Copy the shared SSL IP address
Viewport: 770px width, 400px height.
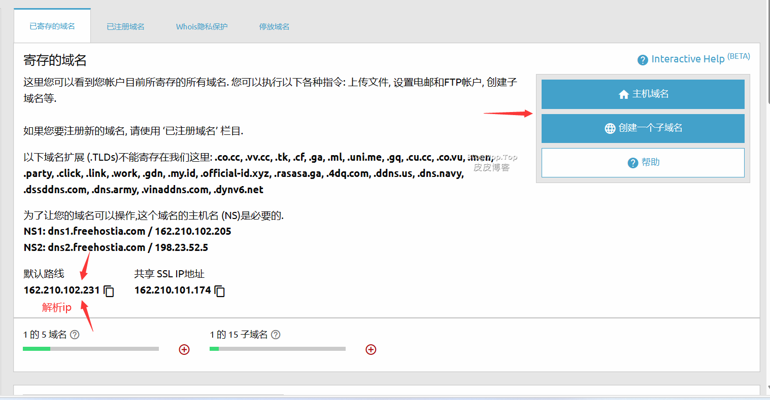coord(219,291)
